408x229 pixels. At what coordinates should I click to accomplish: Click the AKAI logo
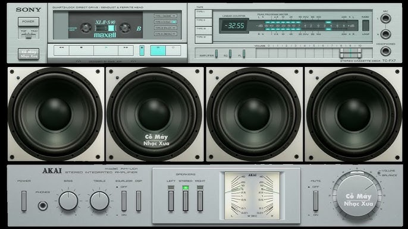52,171
